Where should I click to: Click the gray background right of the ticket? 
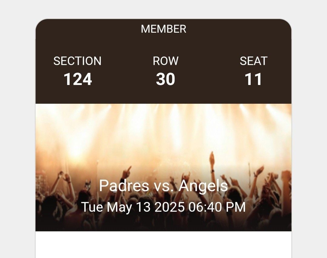[x=309, y=136]
